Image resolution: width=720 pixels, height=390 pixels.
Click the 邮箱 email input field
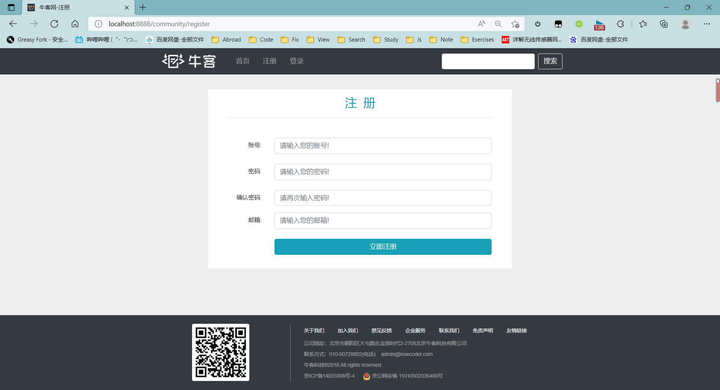[x=383, y=220]
